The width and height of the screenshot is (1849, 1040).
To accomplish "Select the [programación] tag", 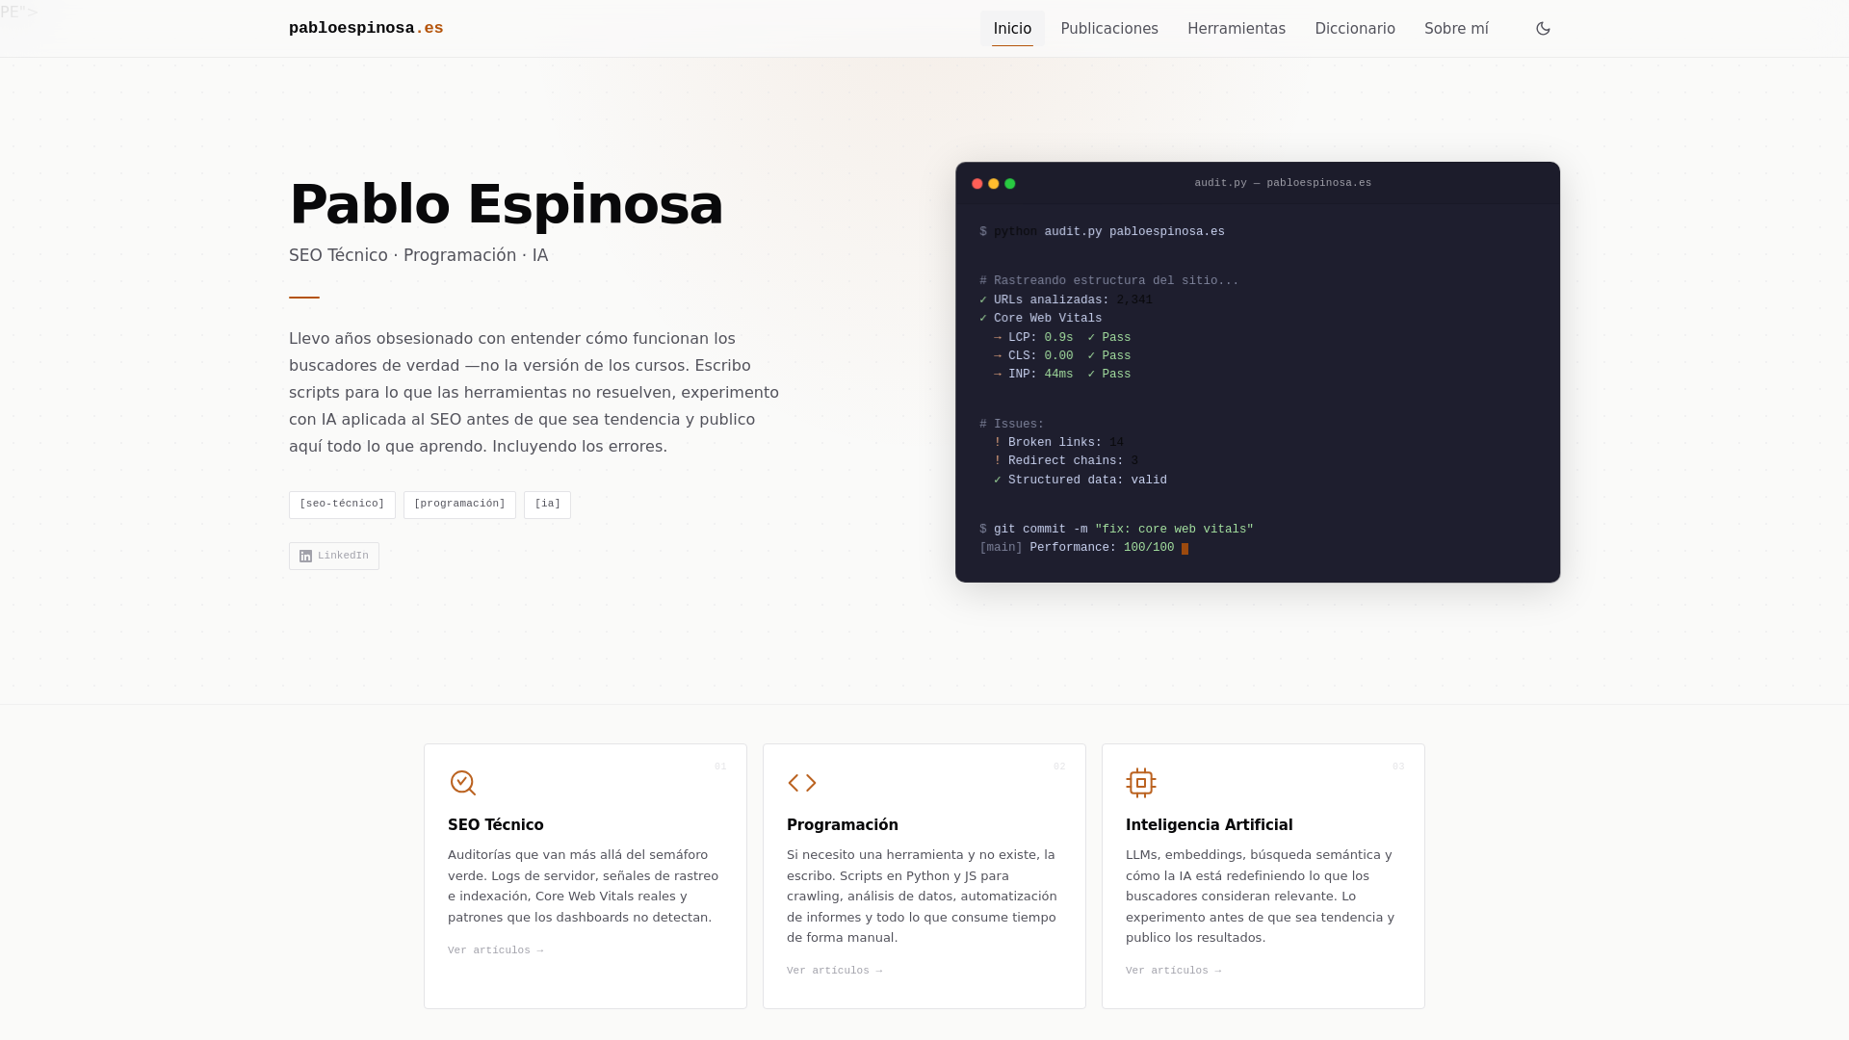I will tap(459, 505).
